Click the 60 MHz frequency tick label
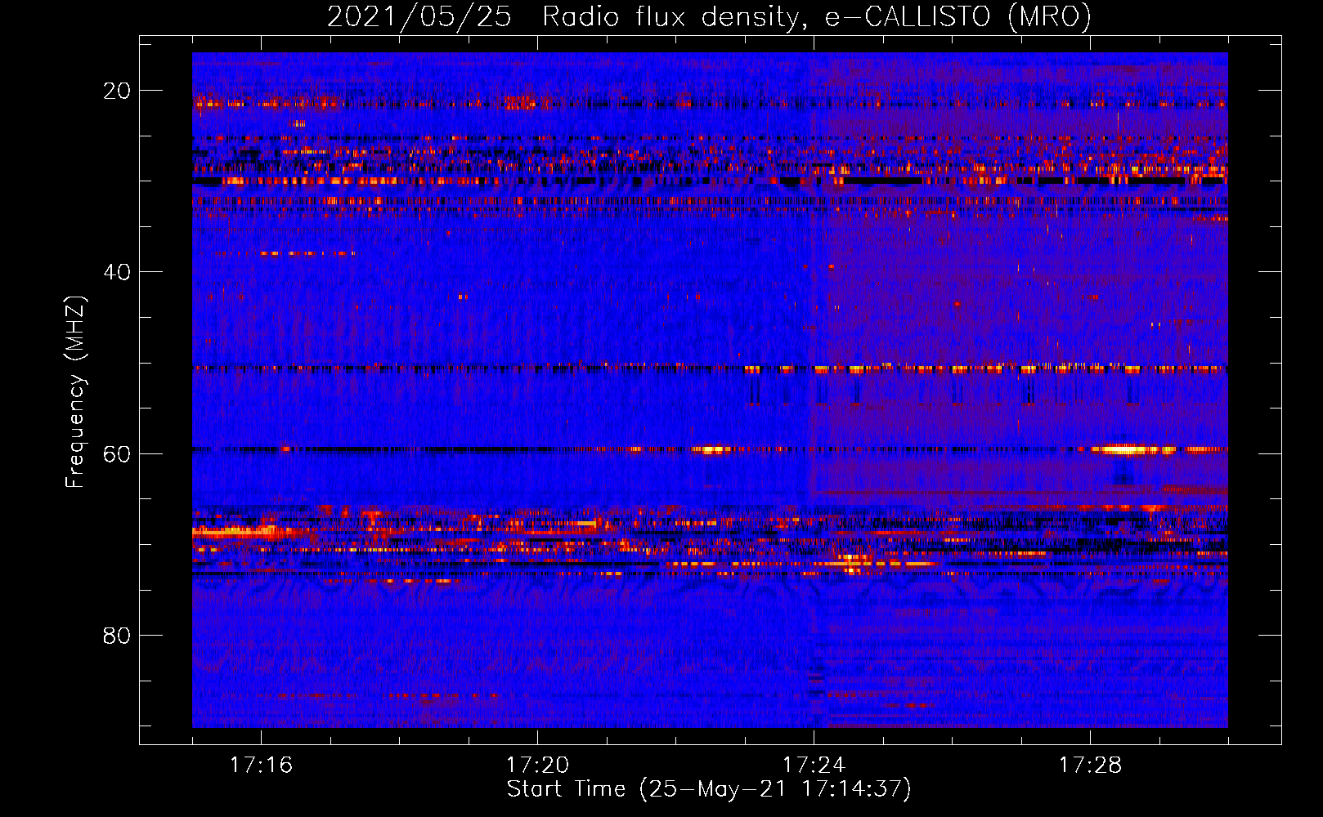Image resolution: width=1323 pixels, height=817 pixels. pyautogui.click(x=117, y=453)
